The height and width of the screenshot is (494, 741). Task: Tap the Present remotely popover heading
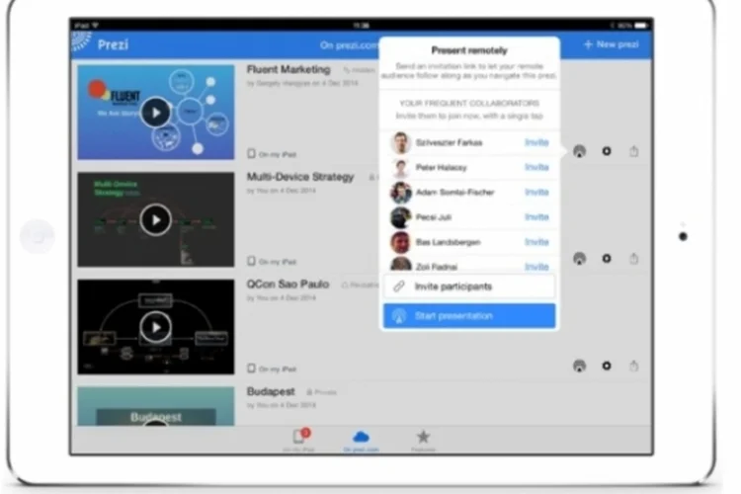(x=469, y=50)
